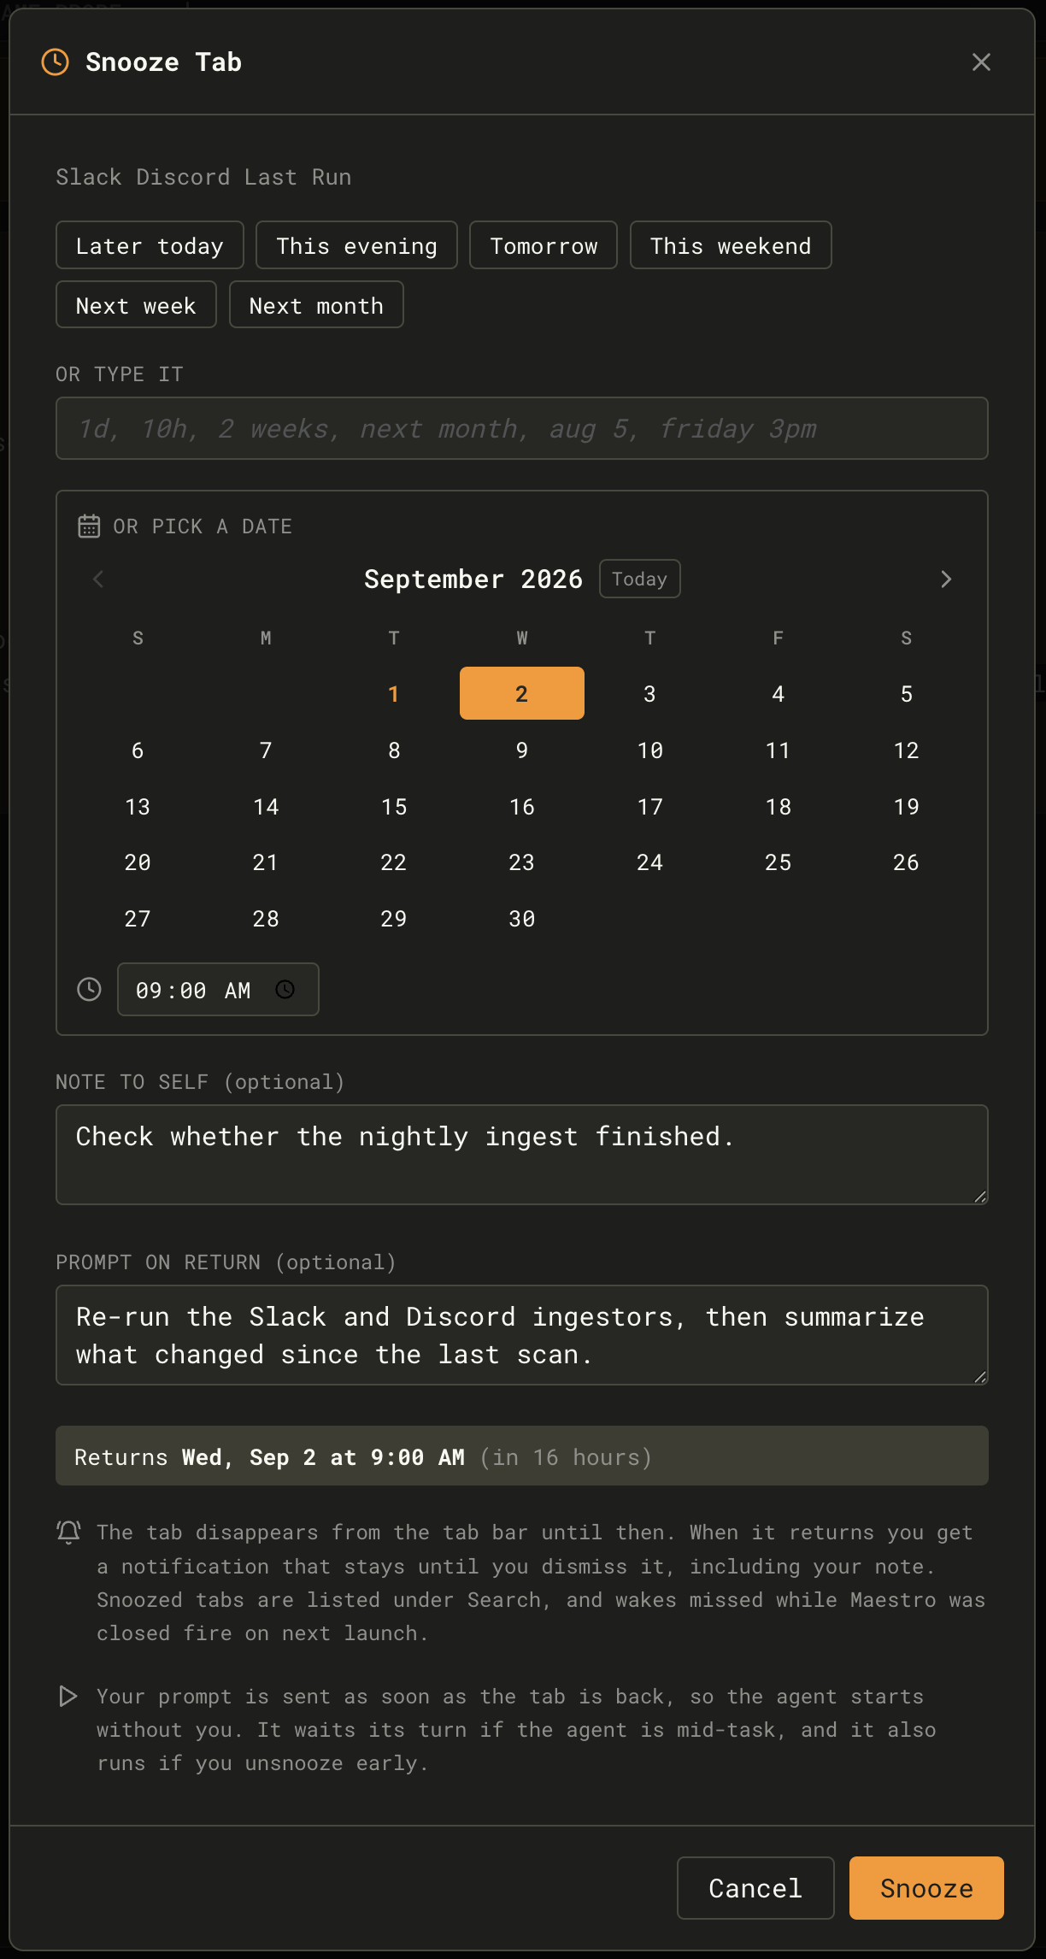This screenshot has height=1959, width=1046.
Task: Grab the Prompt on Return resize handle
Action: (980, 1377)
